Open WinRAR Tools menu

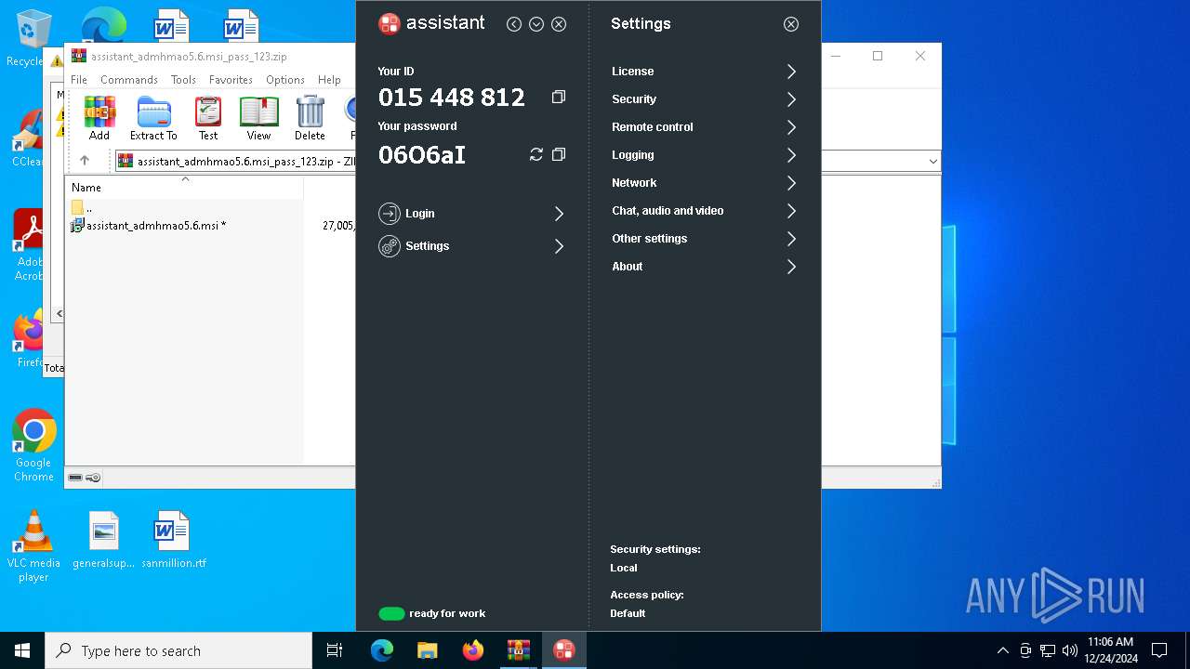tap(183, 80)
